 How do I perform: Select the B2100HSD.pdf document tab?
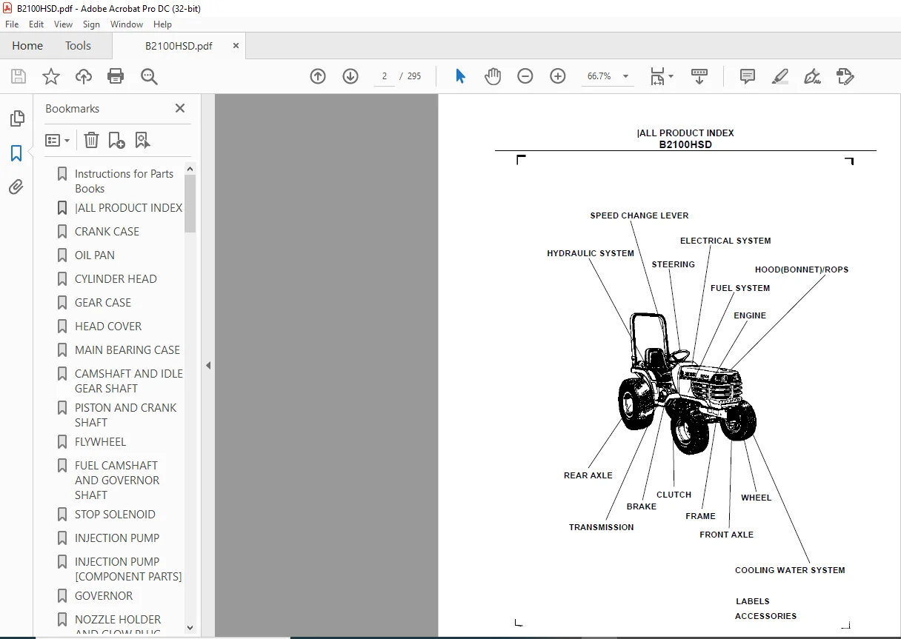pos(179,45)
